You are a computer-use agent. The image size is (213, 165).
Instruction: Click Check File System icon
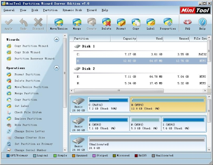click(9, 112)
